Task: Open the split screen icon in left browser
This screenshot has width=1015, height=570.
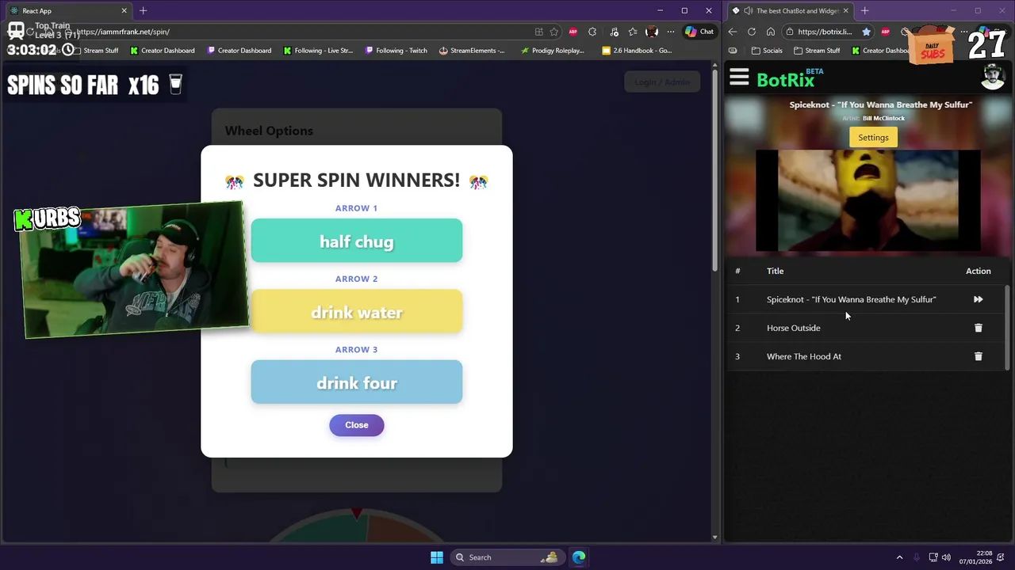Action: point(538,32)
